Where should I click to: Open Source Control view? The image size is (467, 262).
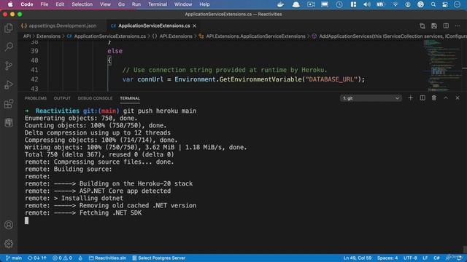9,65
